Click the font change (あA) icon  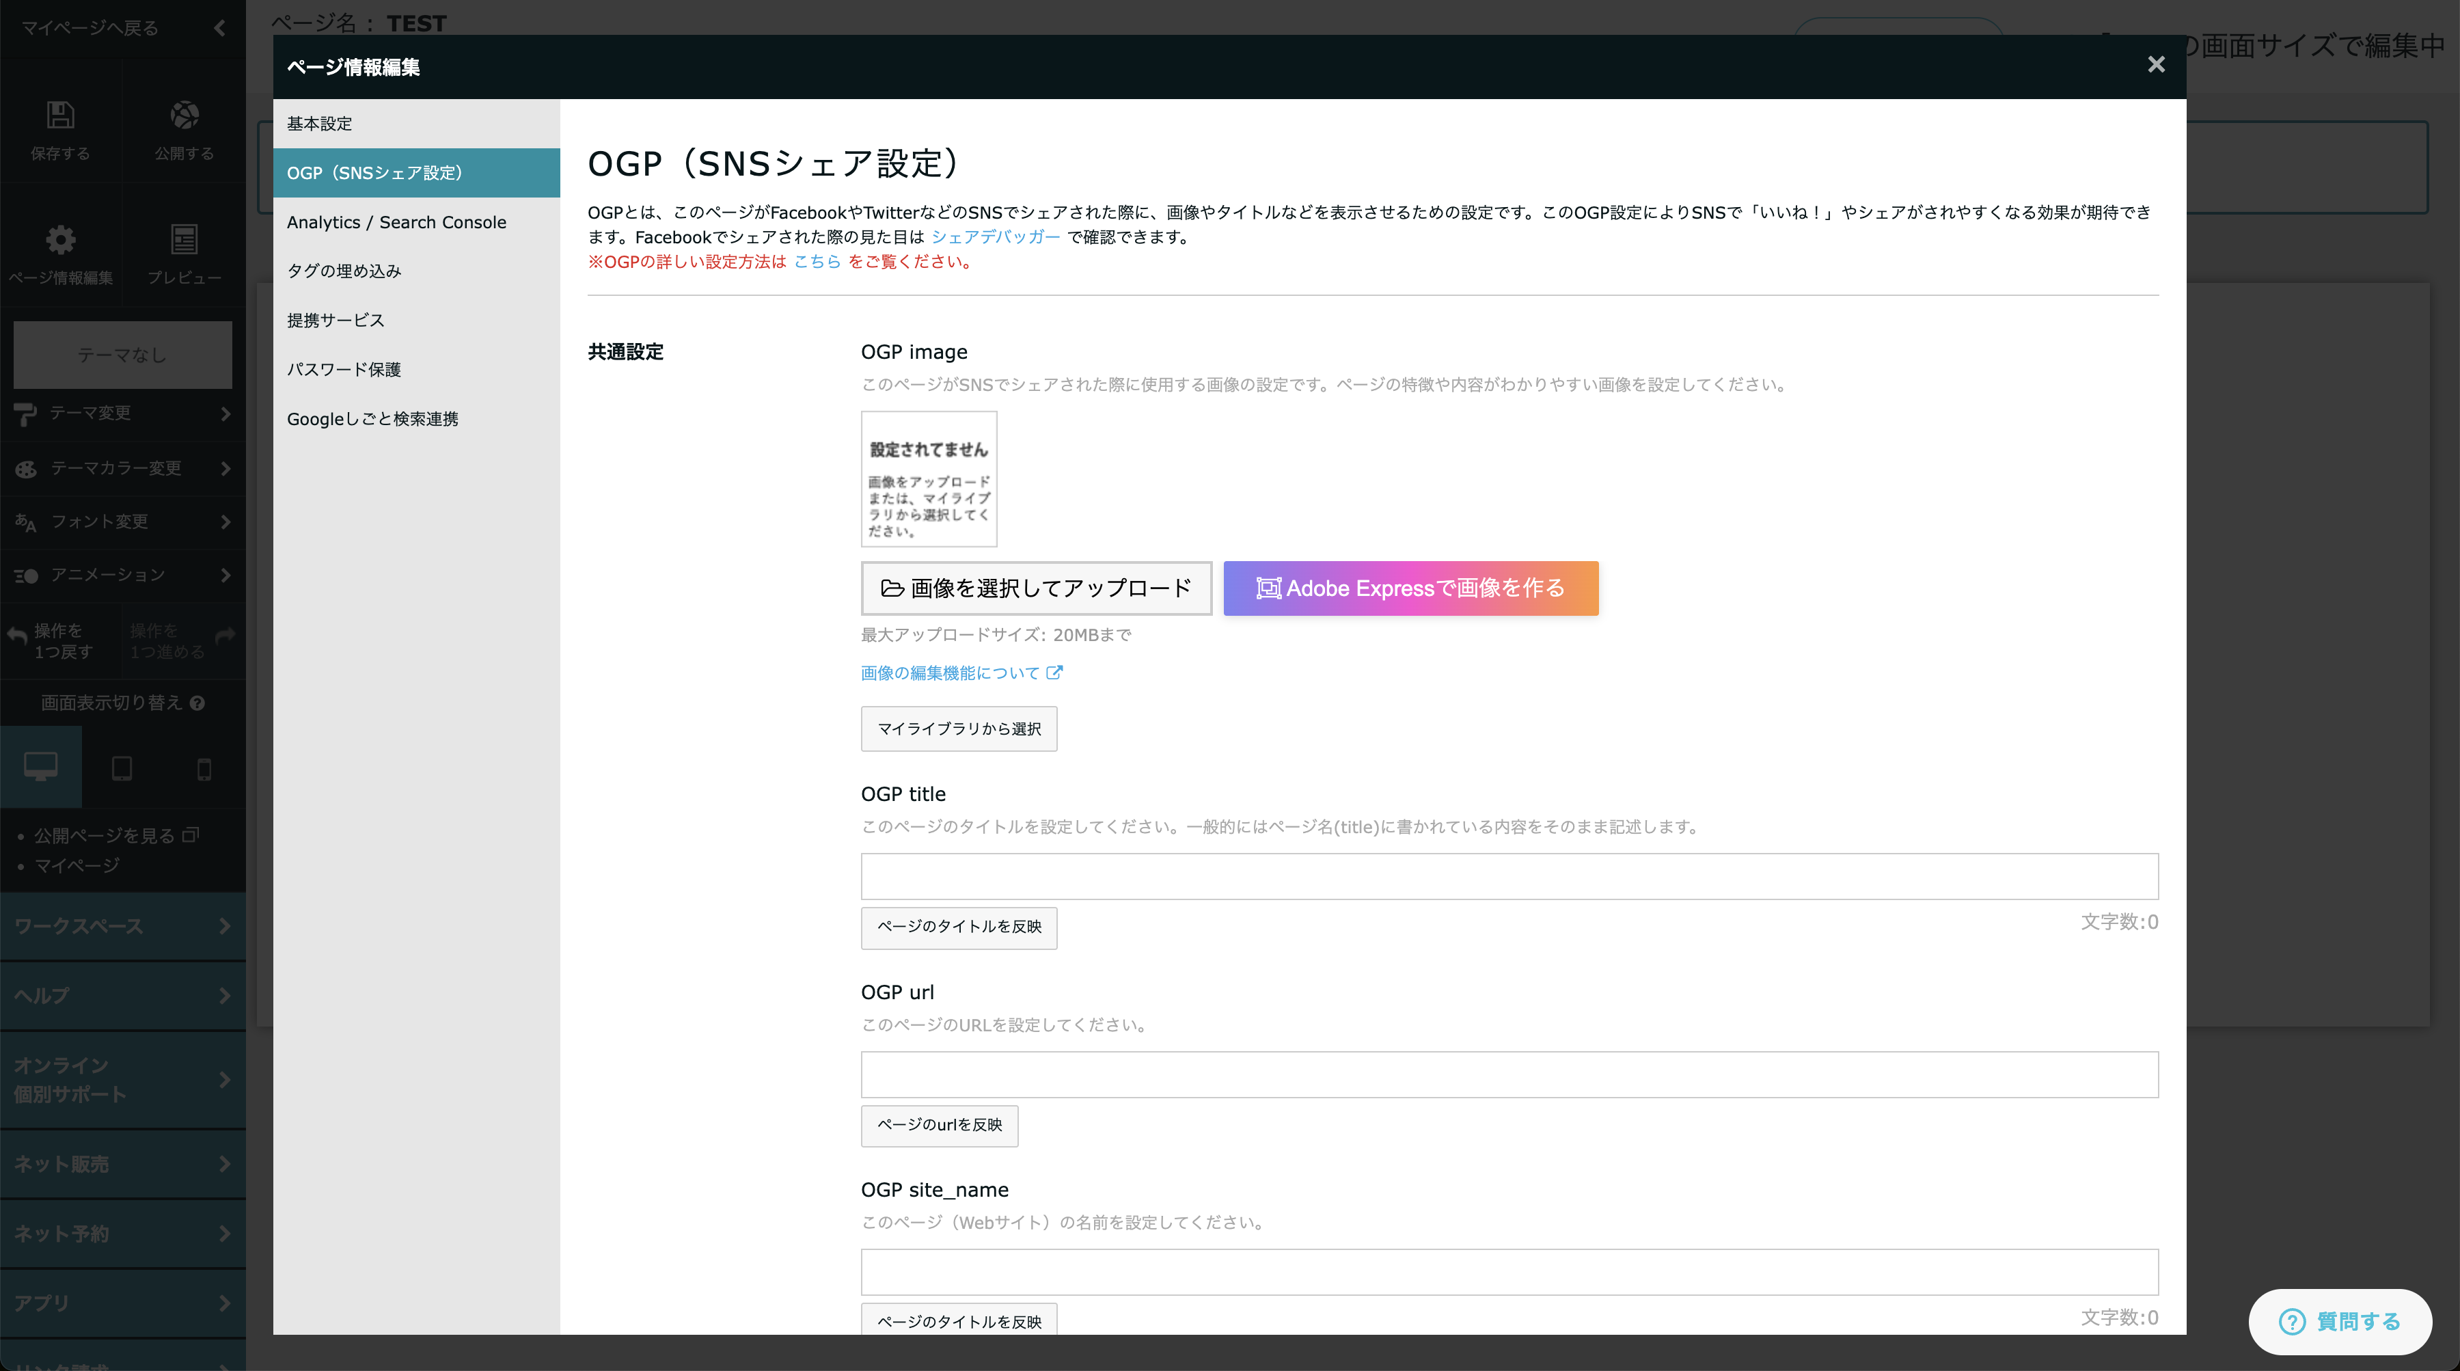(26, 521)
